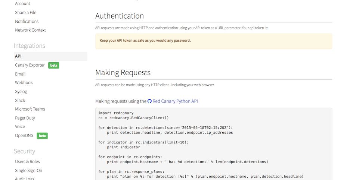Open the Canary Exporter integration page

point(30,65)
